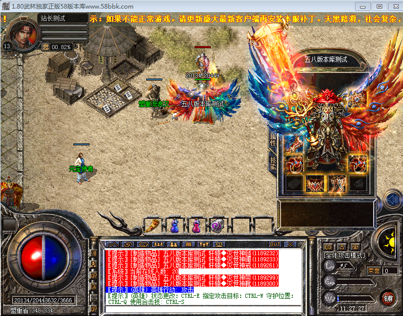This screenshot has width=403, height=316.
Task: Click the character portrait at top left
Action: (24, 34)
